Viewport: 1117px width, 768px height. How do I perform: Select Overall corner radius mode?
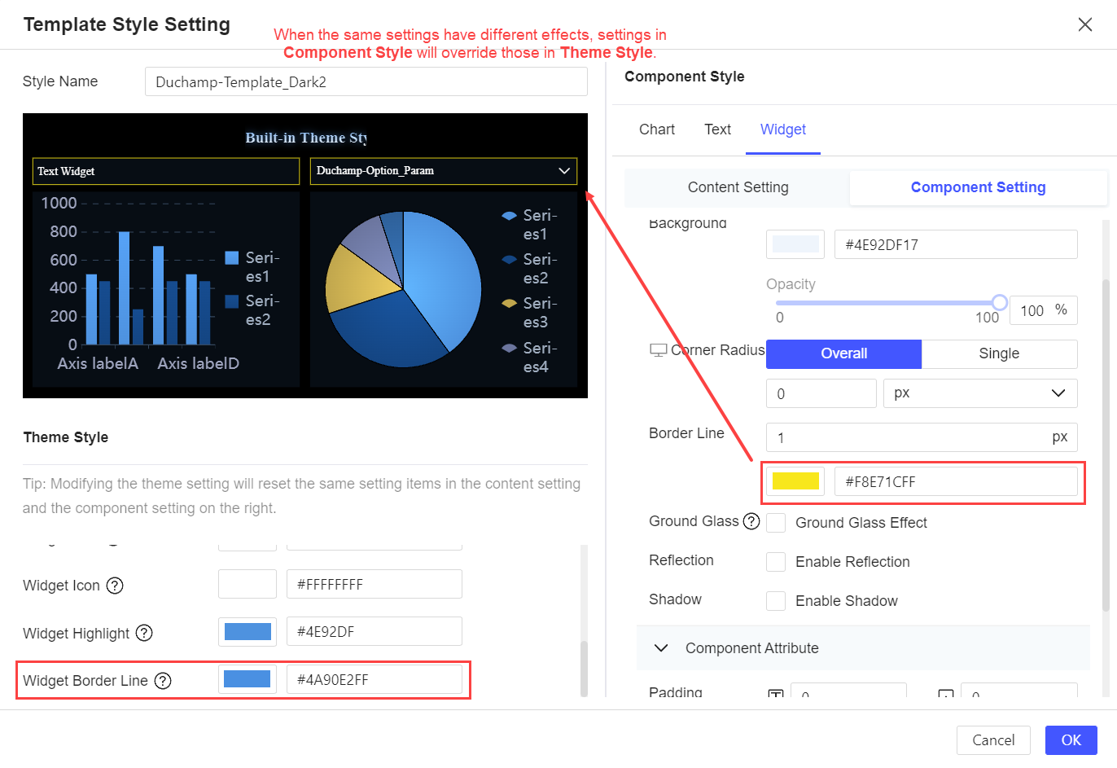click(843, 354)
